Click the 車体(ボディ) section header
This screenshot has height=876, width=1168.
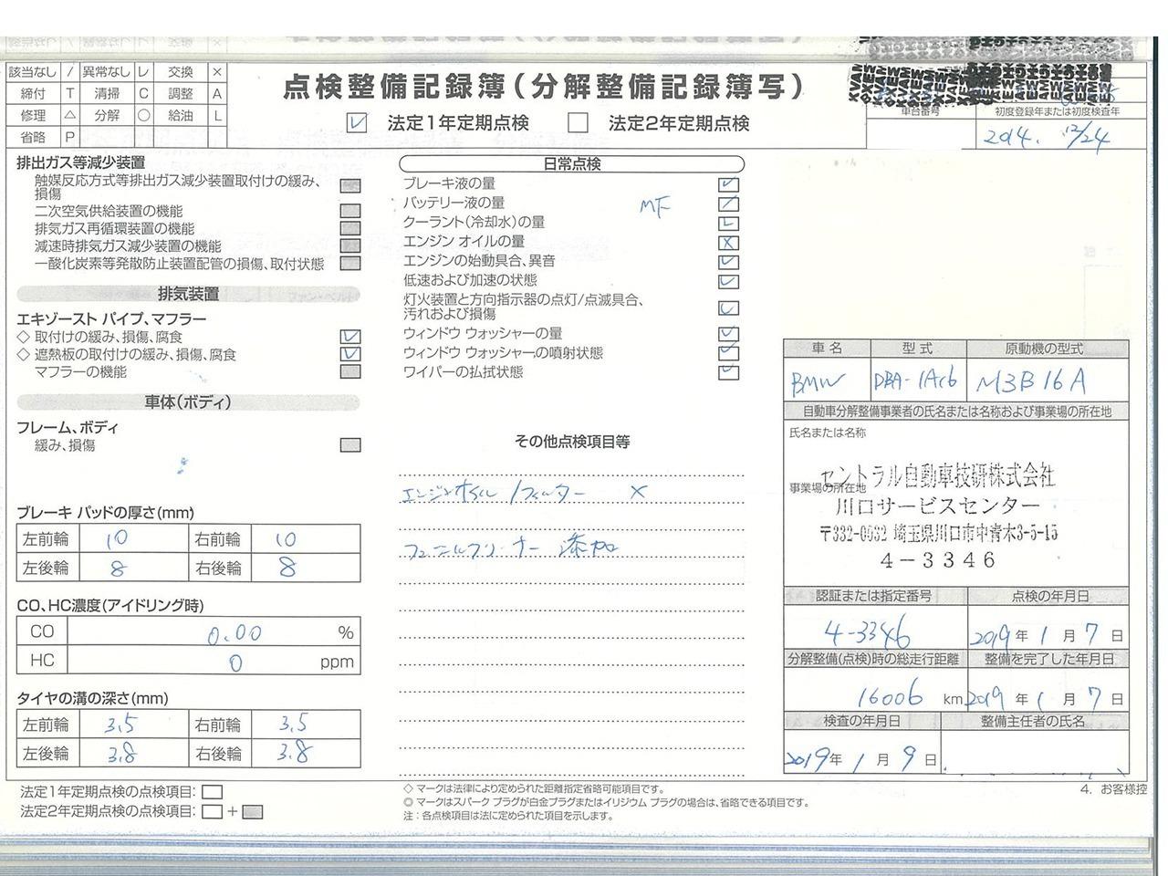pyautogui.click(x=188, y=402)
